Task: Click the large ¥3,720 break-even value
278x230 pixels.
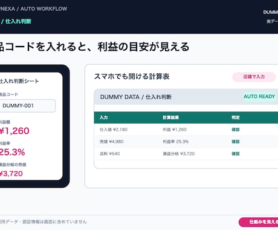Action: (11, 174)
